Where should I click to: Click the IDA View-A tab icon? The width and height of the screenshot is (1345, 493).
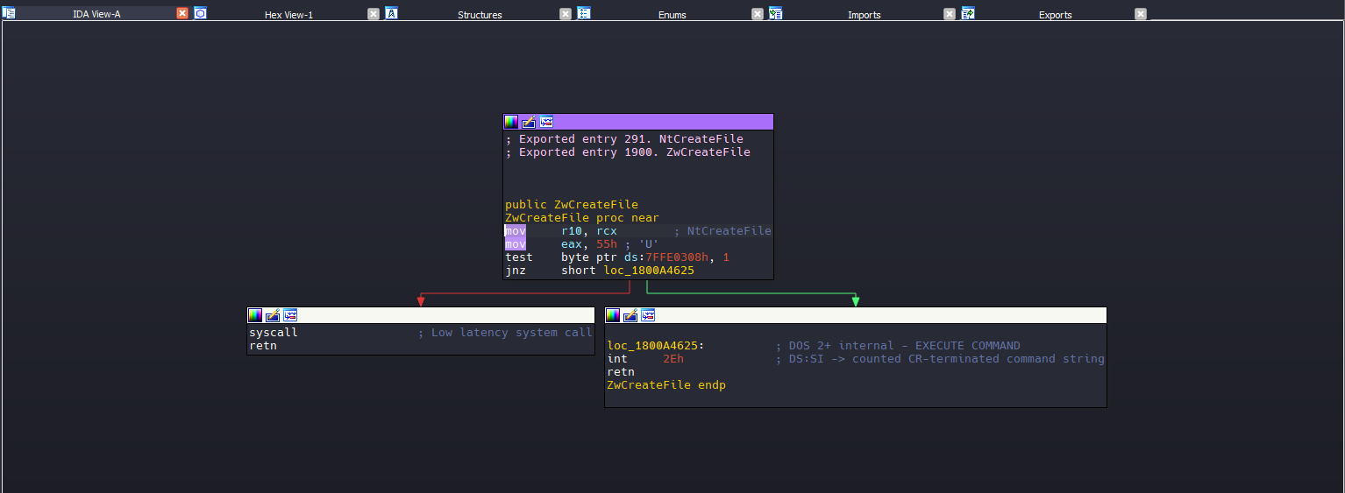(9, 13)
